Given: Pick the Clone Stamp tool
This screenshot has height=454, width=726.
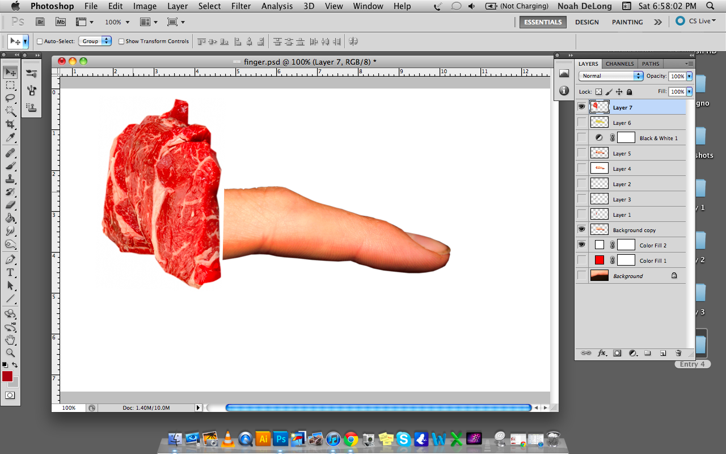Looking at the screenshot, I should 10,179.
